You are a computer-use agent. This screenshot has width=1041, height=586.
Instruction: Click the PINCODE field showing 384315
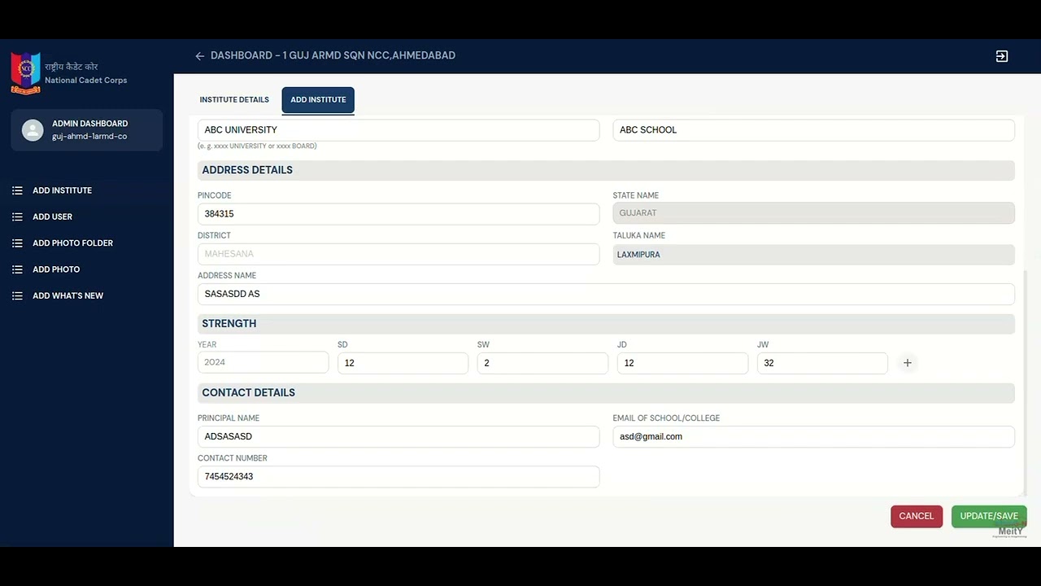399,214
